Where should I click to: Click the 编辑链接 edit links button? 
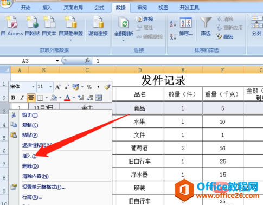coord(149,37)
